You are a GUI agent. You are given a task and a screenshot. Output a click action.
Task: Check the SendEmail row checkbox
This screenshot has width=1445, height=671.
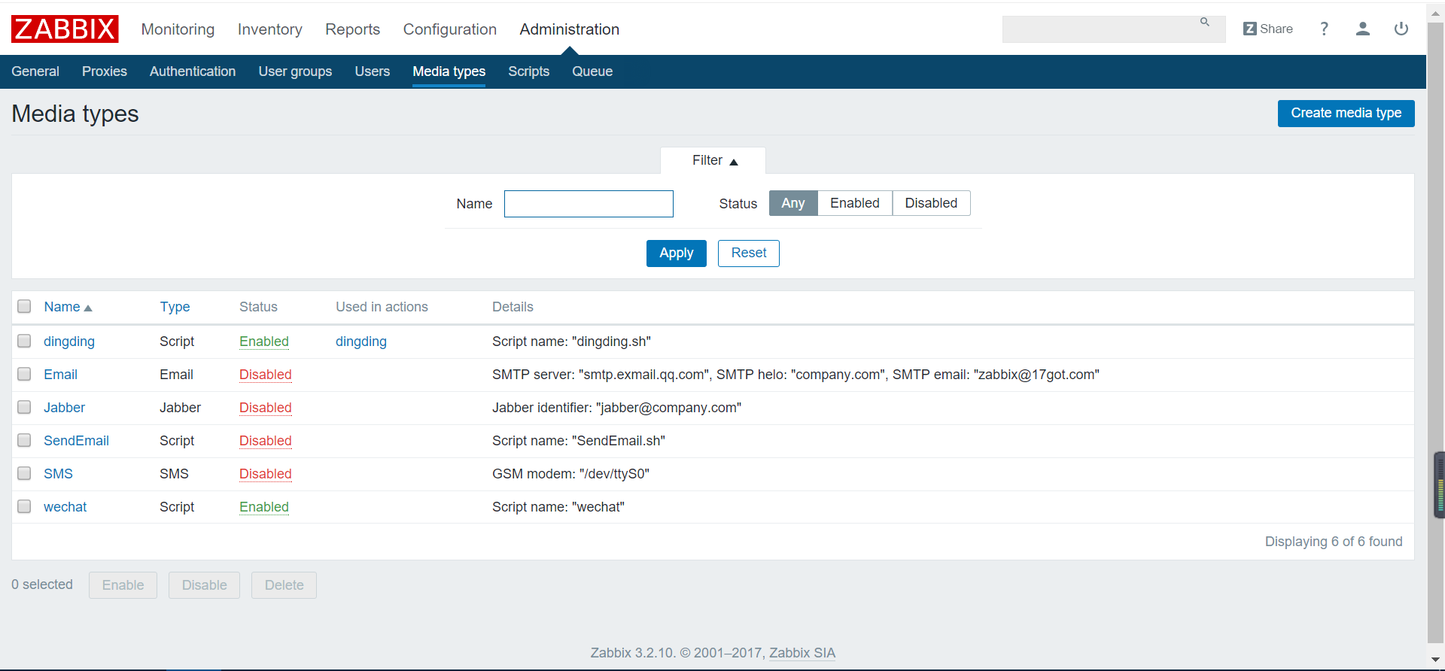tap(24, 440)
